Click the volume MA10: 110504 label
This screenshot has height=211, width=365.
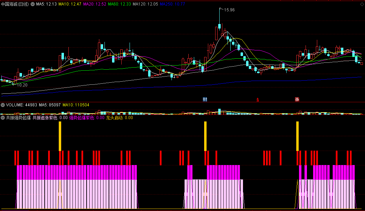76,105
